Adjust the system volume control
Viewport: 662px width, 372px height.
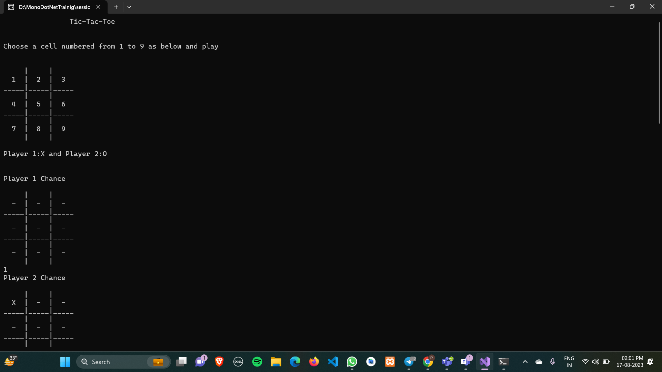click(595, 362)
